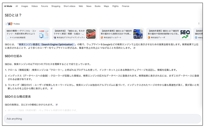The width and height of the screenshot is (205, 128).
Task: Click the SEOの種類 card illustration thumbnail
Action: 44,34
